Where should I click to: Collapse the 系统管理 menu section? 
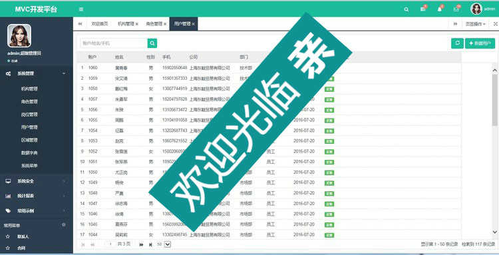64,73
